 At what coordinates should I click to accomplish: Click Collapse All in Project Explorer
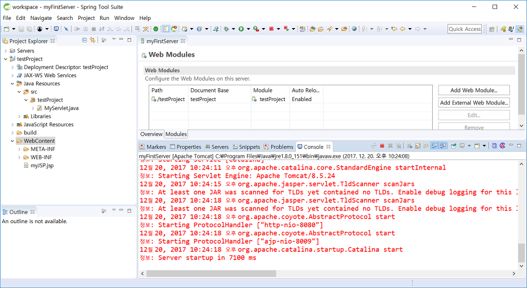click(x=84, y=40)
